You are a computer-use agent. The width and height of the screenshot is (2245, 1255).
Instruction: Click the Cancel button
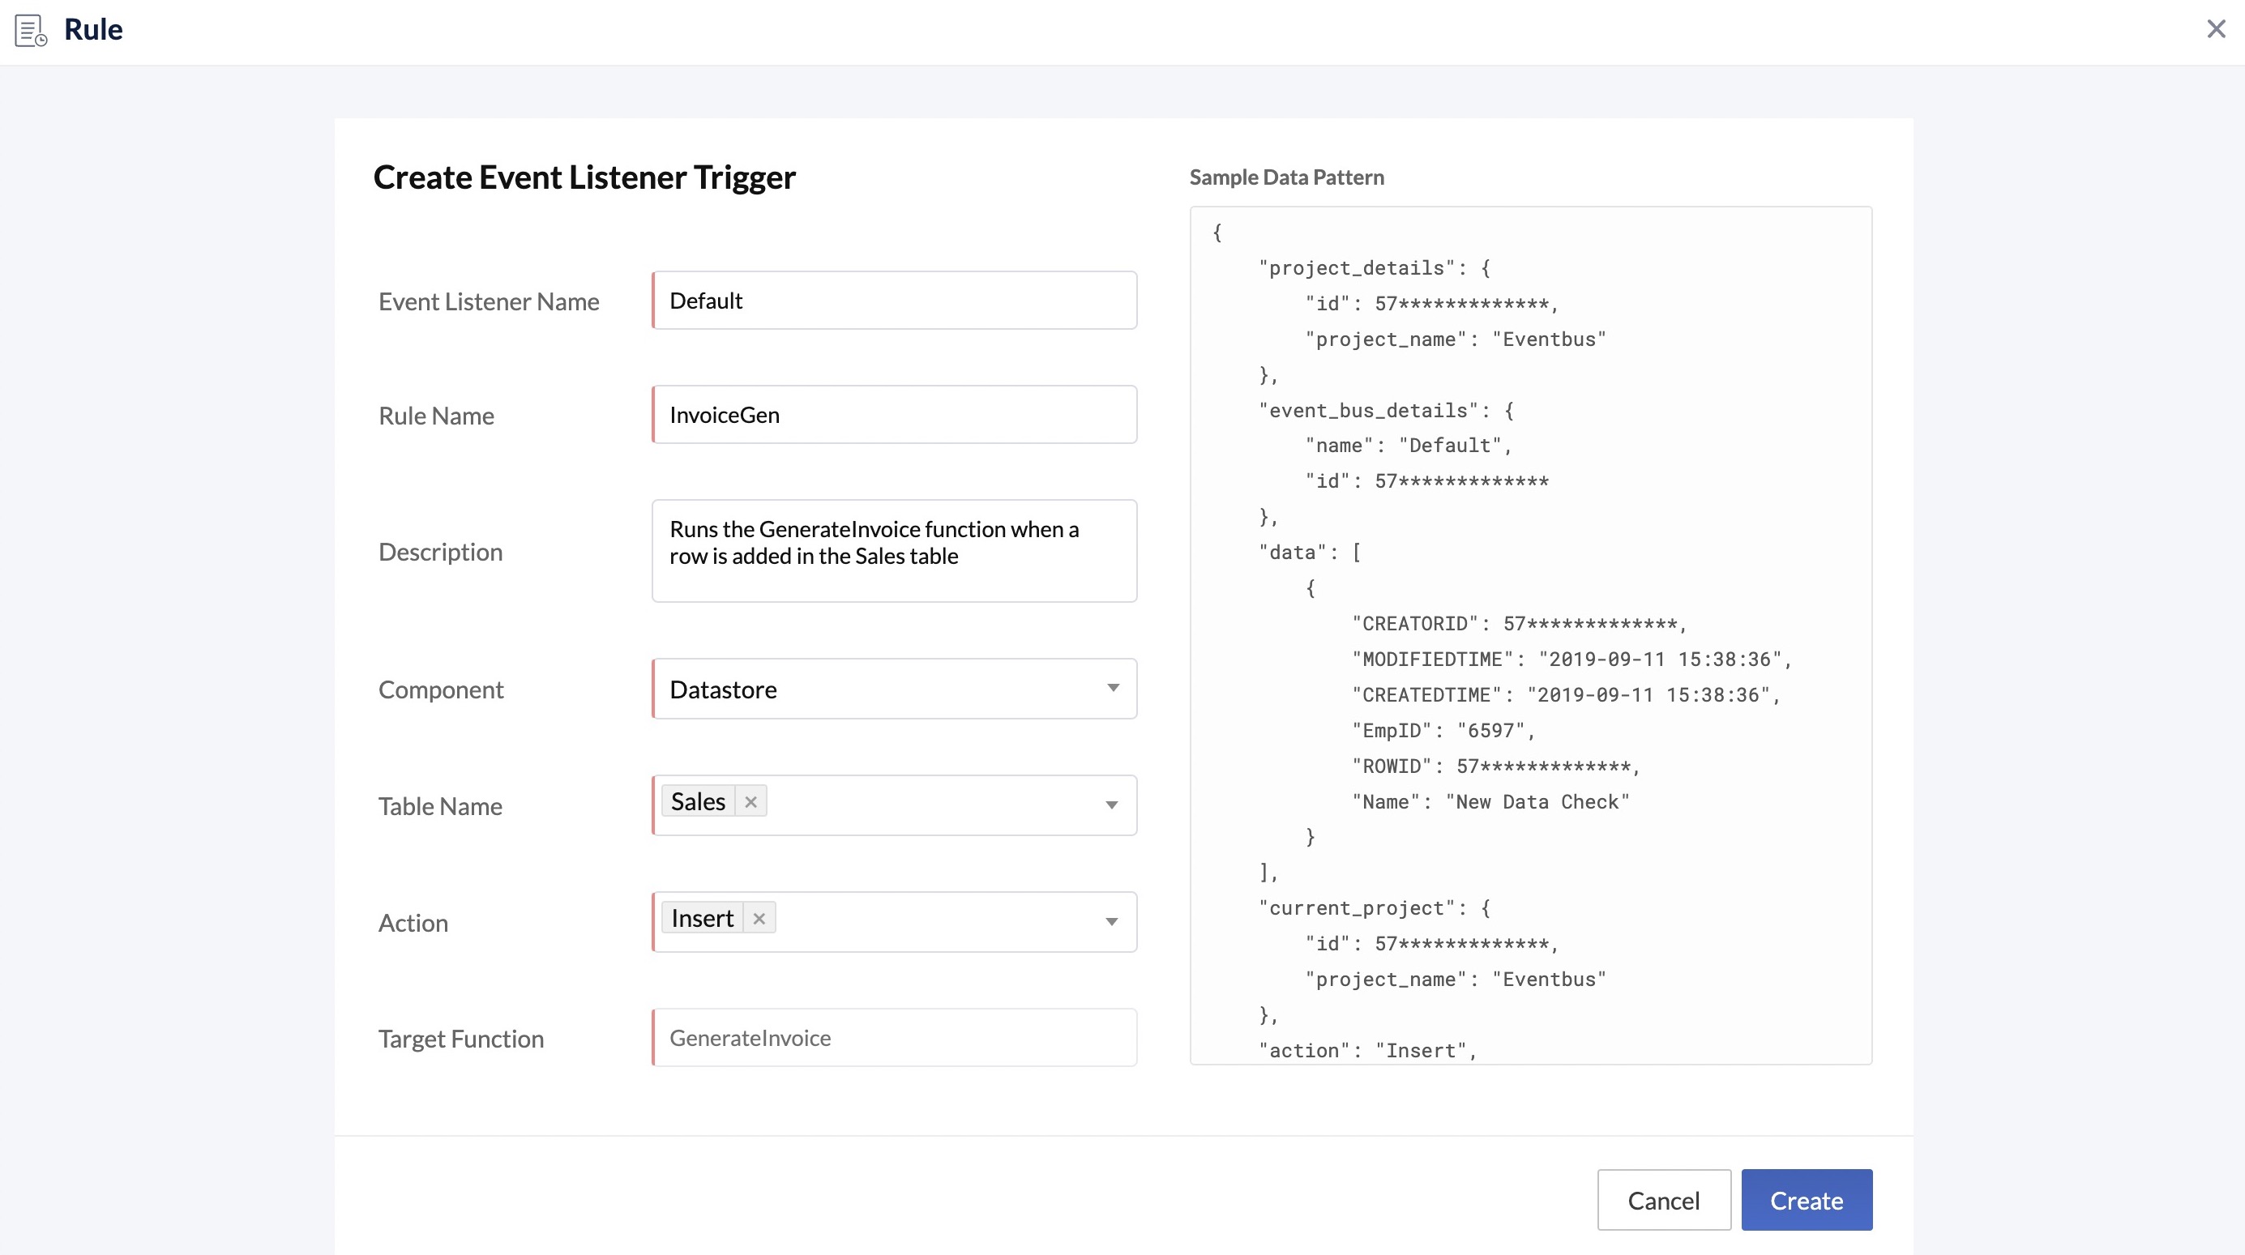point(1663,1199)
